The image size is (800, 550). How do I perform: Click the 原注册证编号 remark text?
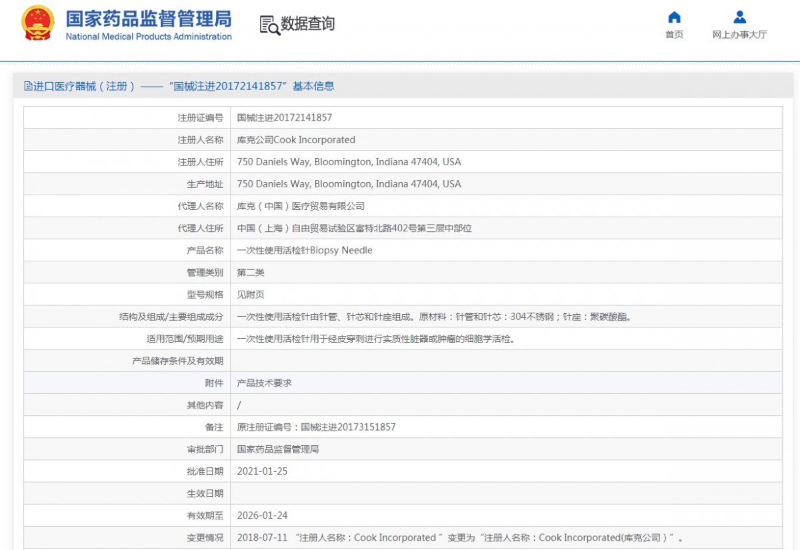316,427
